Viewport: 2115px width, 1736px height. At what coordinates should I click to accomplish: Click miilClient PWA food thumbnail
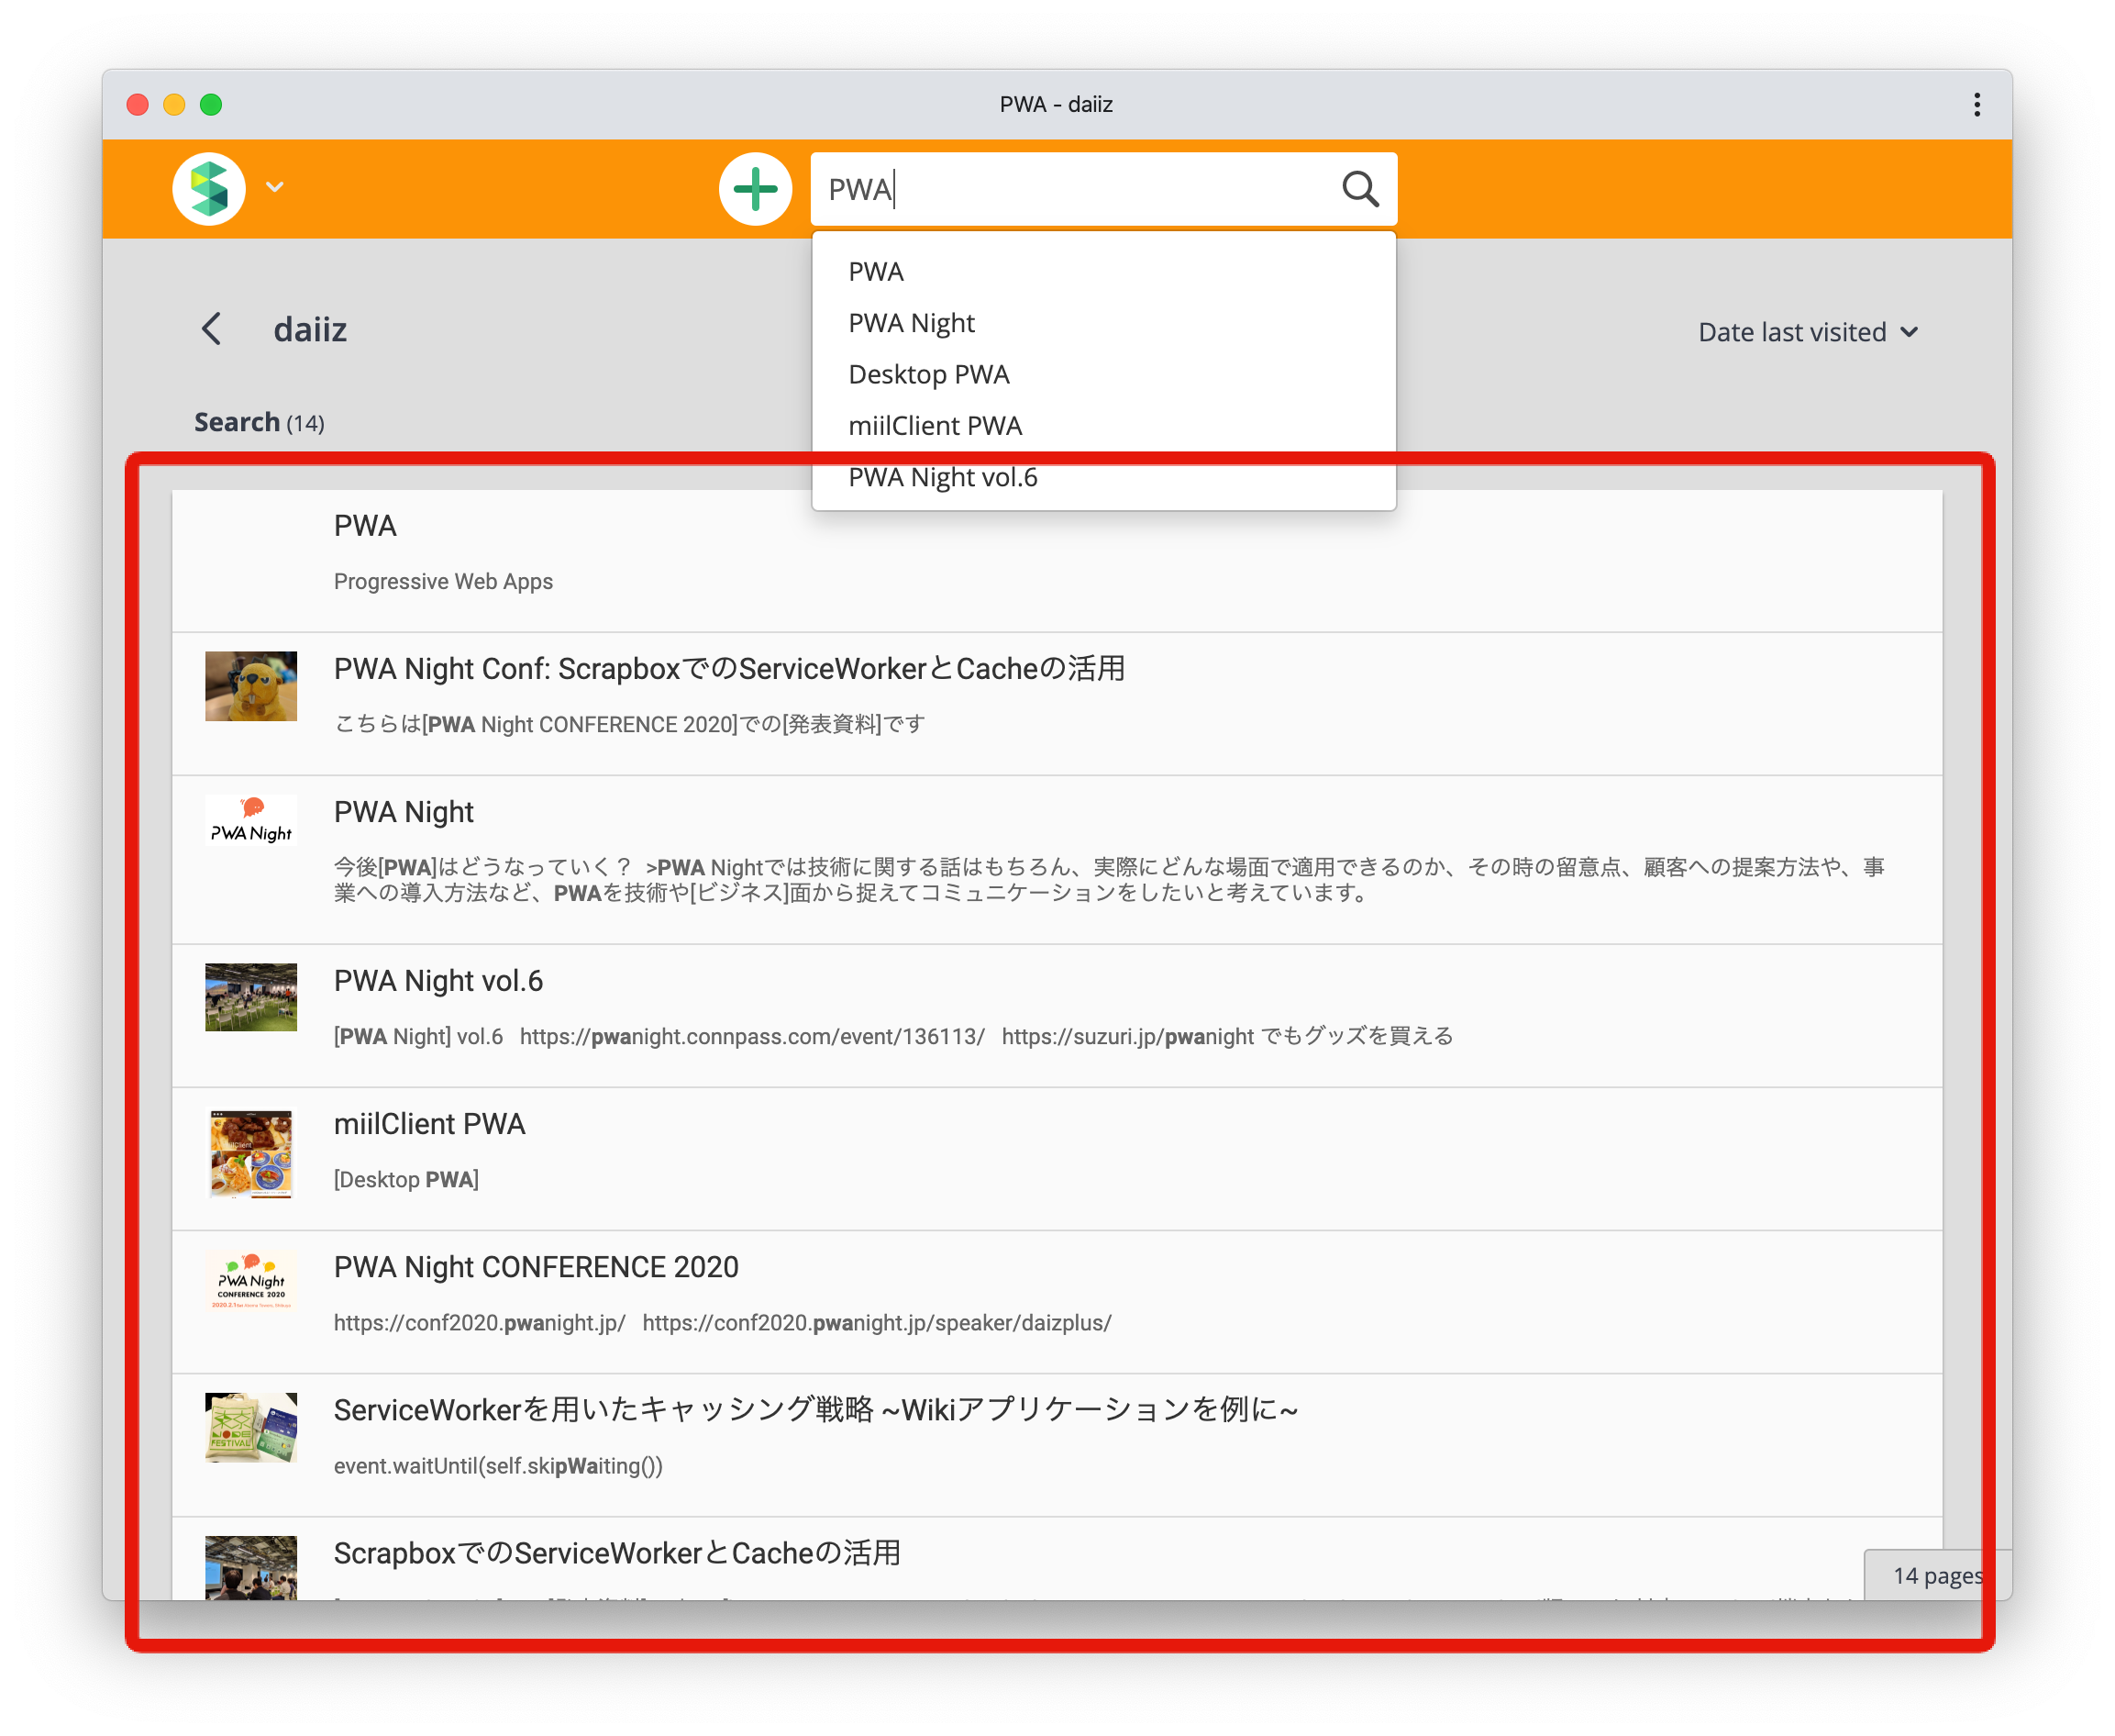251,1153
